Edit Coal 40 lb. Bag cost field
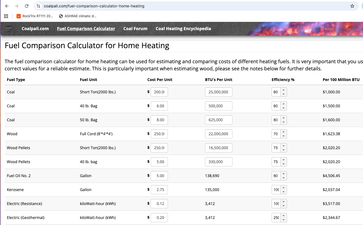This screenshot has height=225, width=363. coord(159,106)
